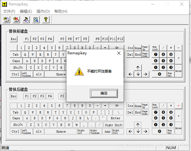Click Del key on 替换后键盘
Screen dimensions: 191x151
(x=130, y=112)
